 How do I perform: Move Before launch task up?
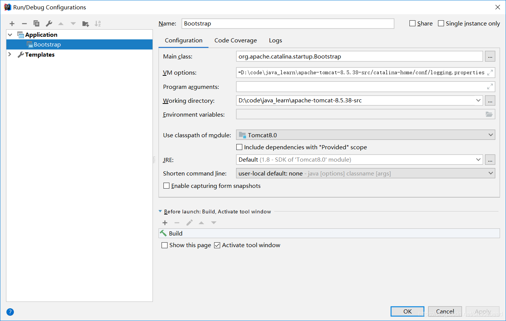point(201,223)
